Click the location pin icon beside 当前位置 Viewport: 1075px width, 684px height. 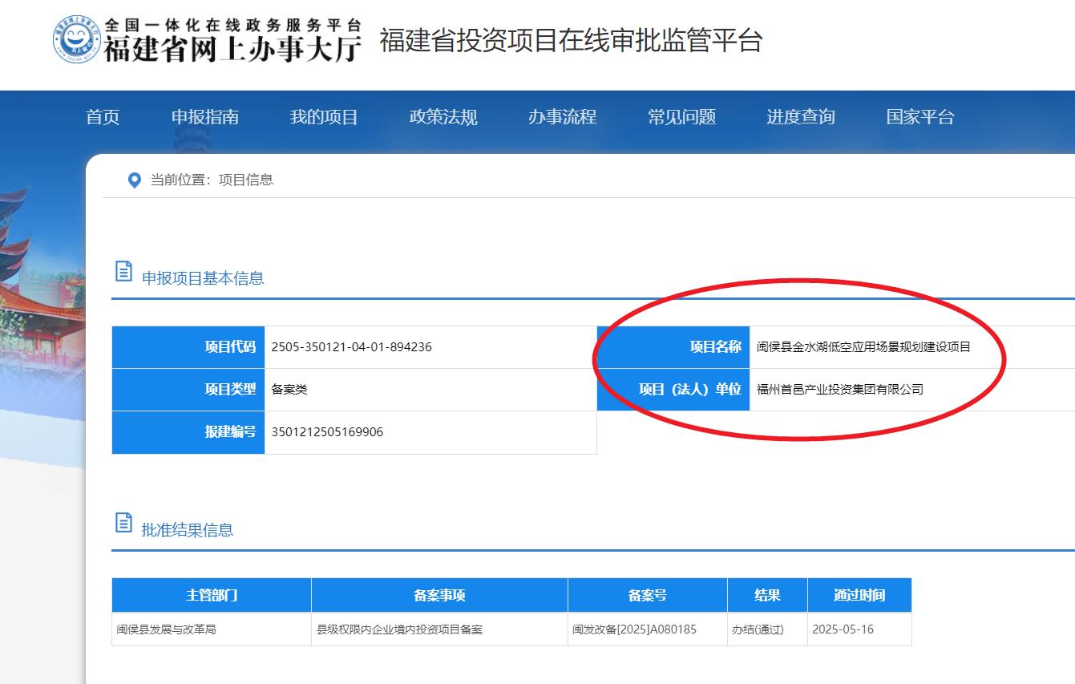(135, 180)
